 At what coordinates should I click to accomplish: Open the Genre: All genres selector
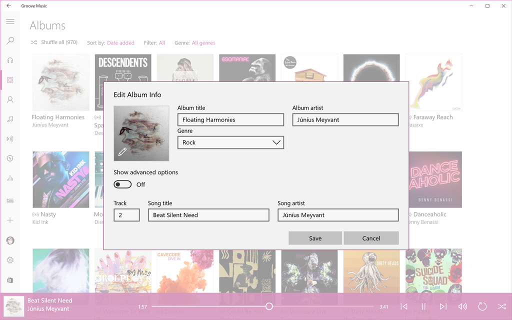click(203, 43)
